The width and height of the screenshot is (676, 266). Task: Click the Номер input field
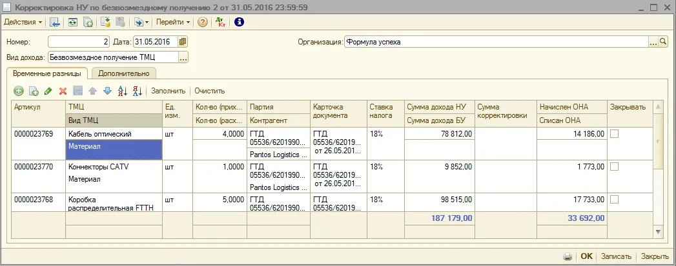click(79, 42)
